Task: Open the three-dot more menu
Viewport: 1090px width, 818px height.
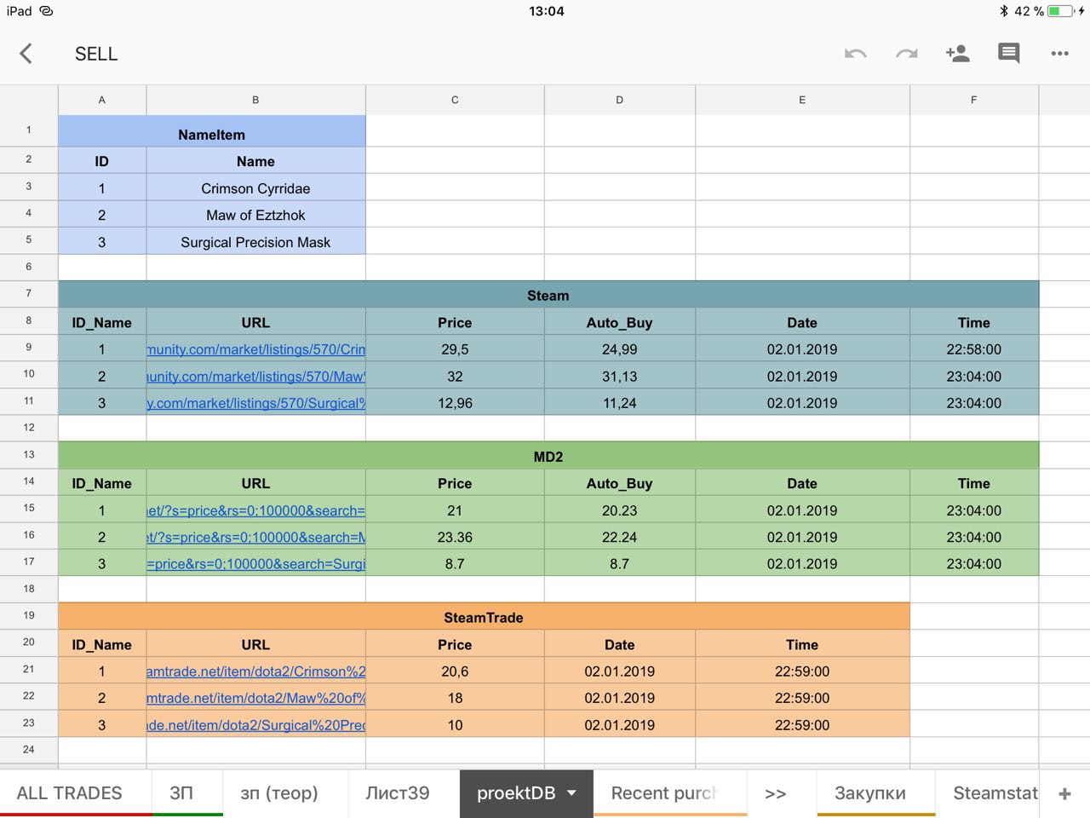Action: 1059,54
